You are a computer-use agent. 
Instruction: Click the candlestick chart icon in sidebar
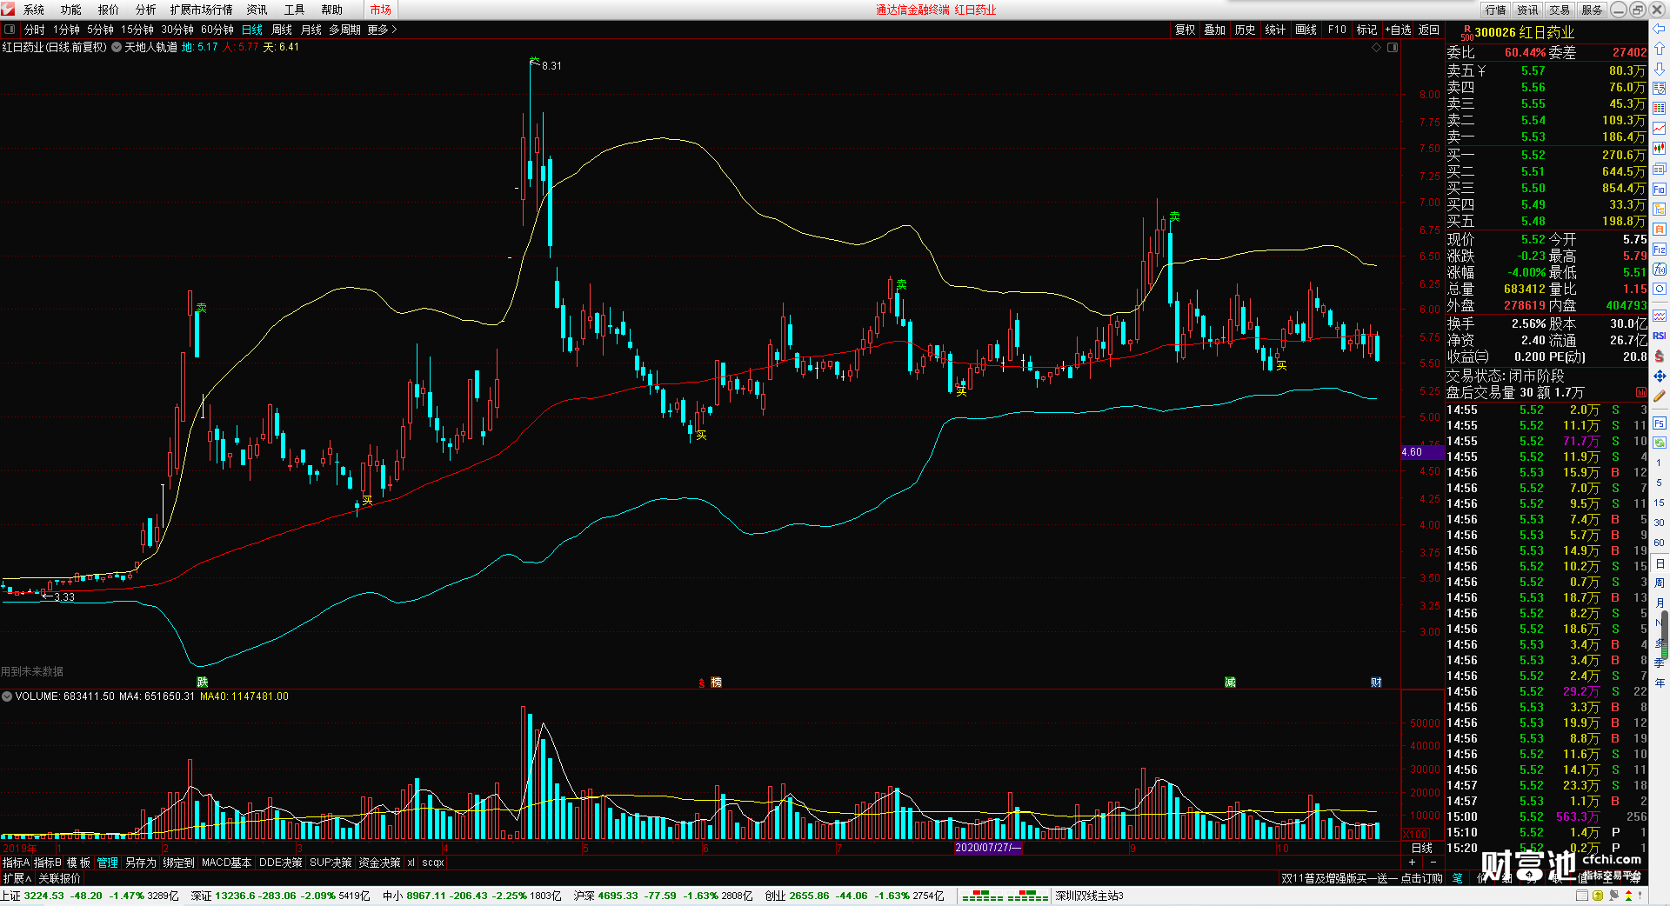tap(1659, 149)
